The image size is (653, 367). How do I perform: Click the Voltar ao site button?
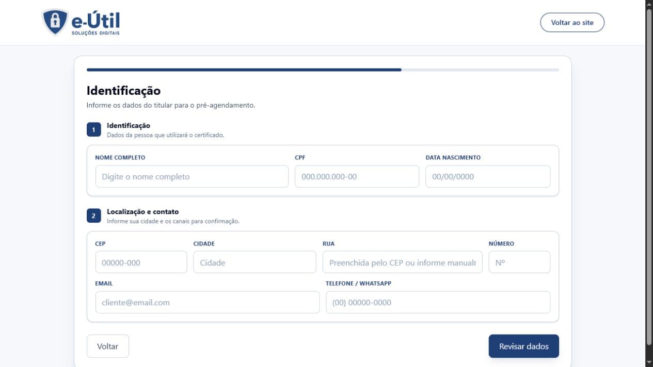click(x=572, y=23)
